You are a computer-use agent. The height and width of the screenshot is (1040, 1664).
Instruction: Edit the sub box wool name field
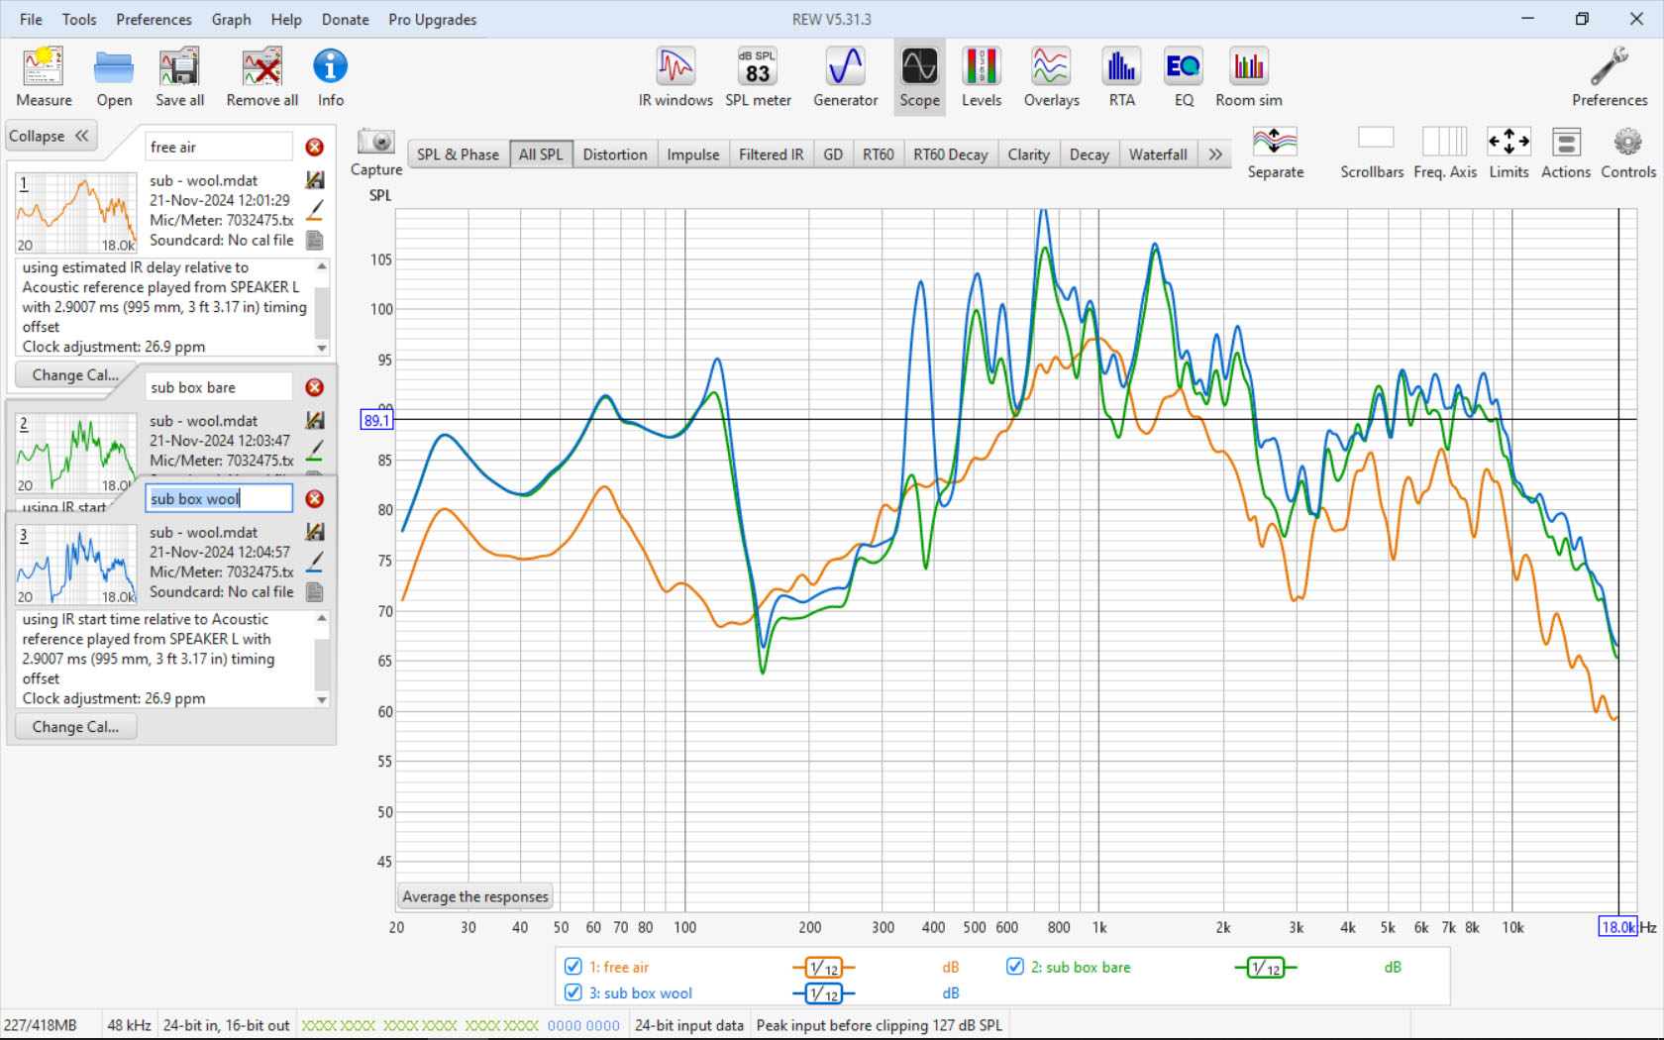pyautogui.click(x=219, y=499)
